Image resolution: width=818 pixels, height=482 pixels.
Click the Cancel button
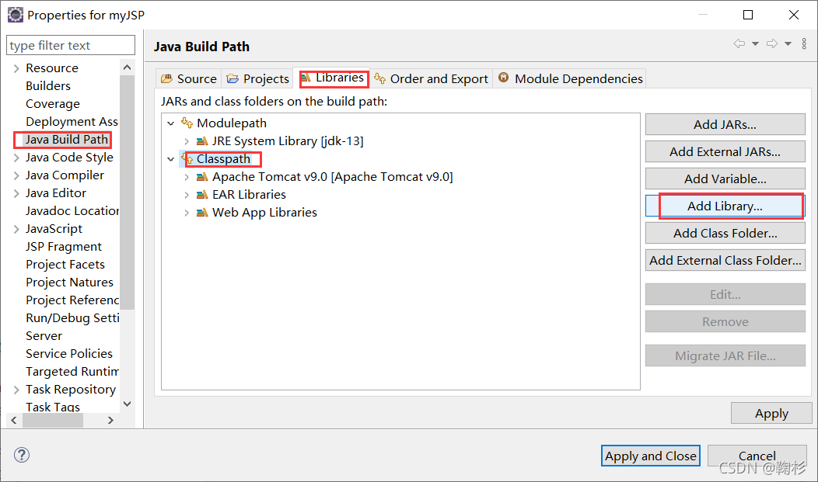tap(757, 456)
